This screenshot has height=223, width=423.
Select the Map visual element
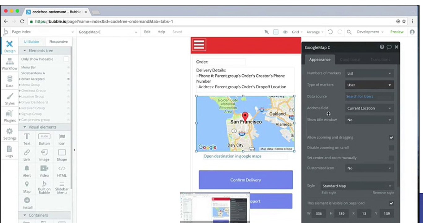coord(27,187)
